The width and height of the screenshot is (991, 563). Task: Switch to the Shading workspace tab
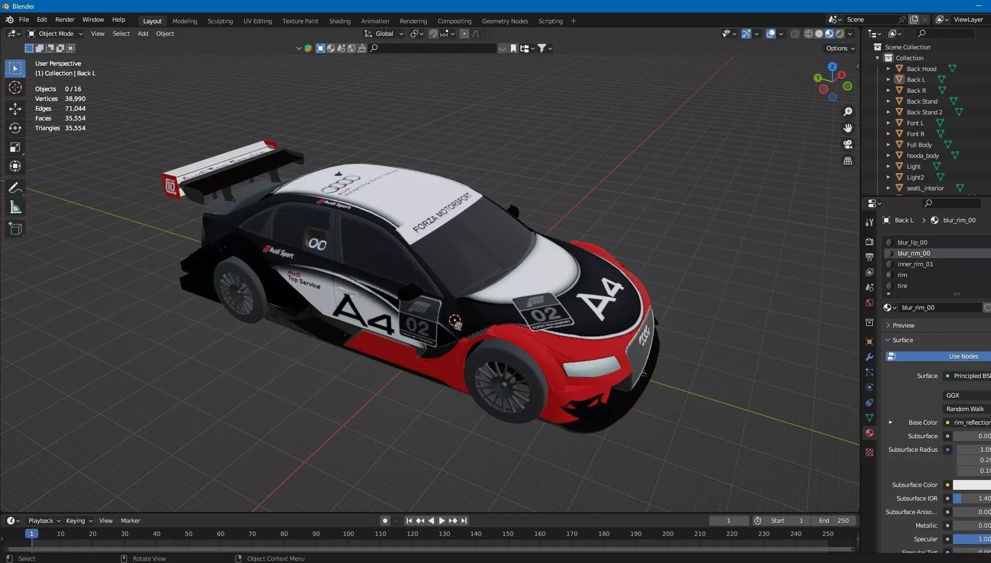340,21
